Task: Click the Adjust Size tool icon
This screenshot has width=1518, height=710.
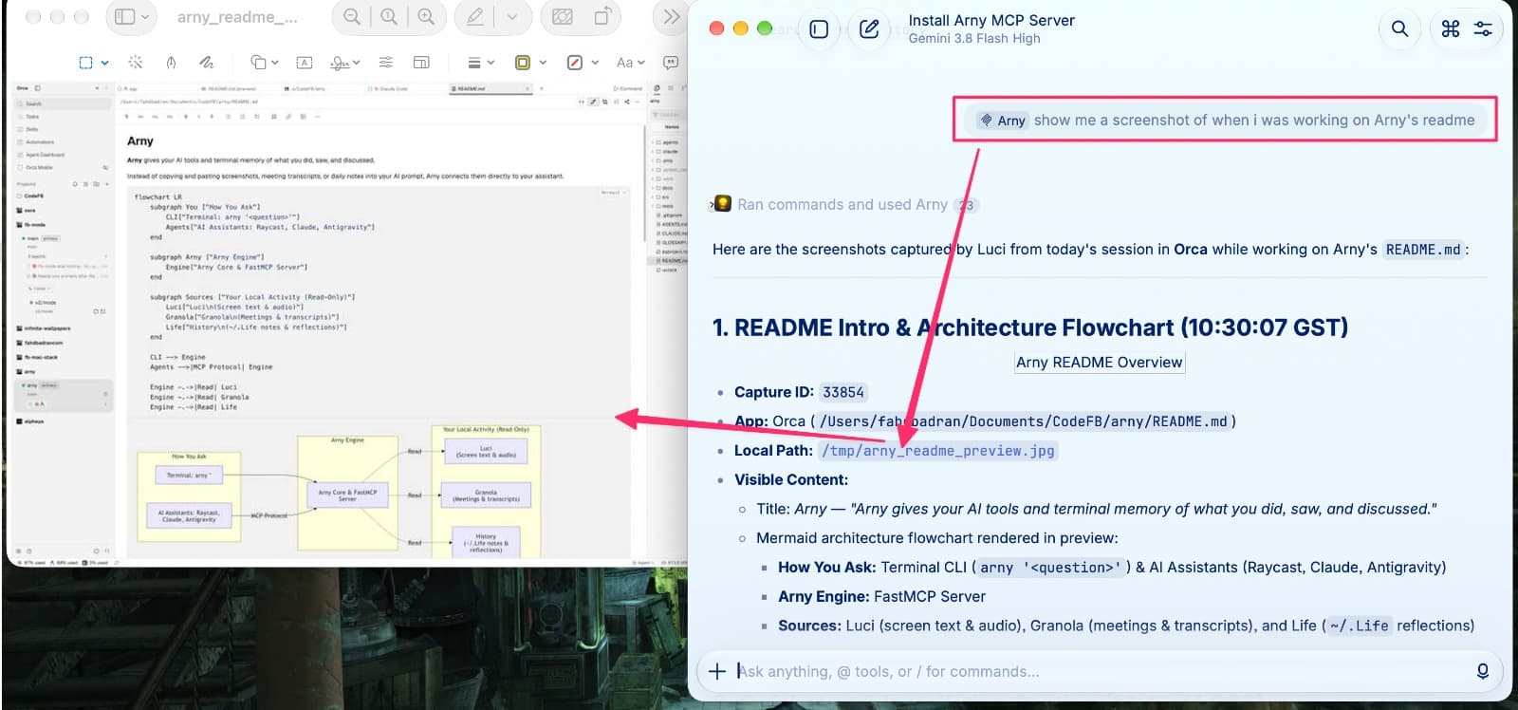Action: (x=421, y=63)
